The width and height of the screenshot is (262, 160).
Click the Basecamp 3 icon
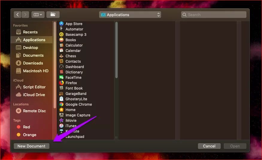(61, 34)
